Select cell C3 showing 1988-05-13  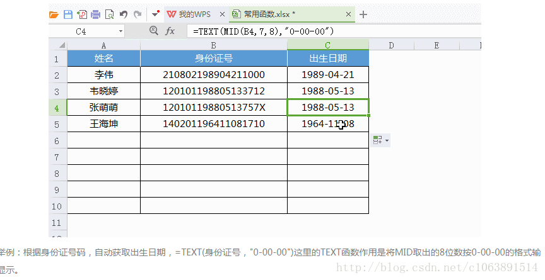click(328, 91)
